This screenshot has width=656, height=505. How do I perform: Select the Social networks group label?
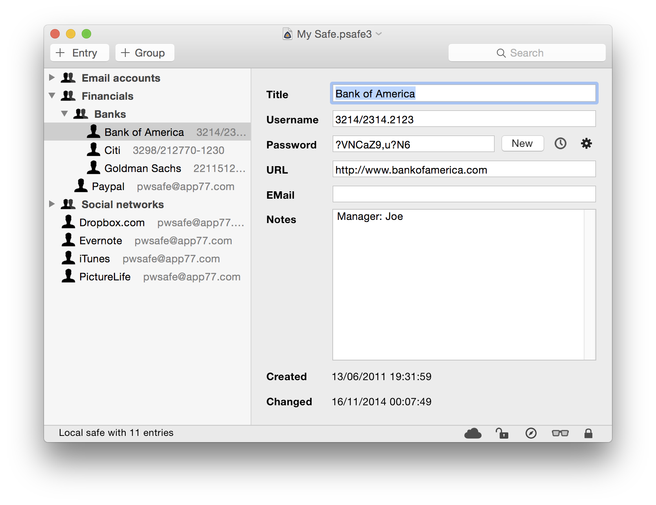coord(123,205)
